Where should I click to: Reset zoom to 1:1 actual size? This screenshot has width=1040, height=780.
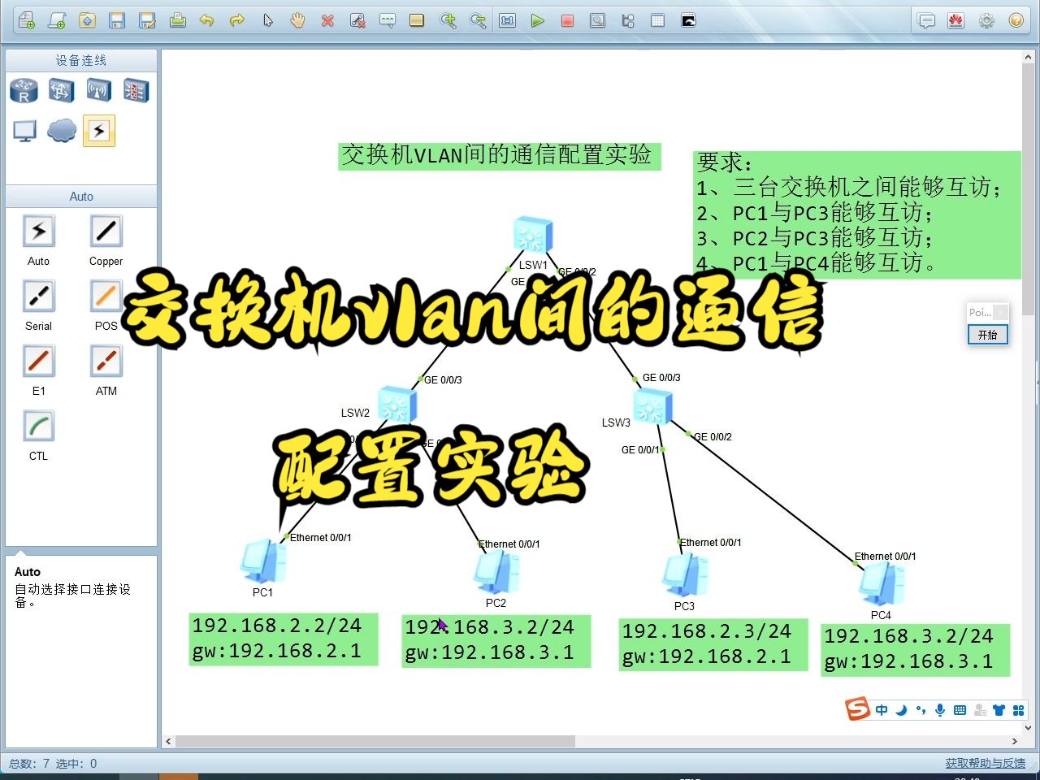point(507,20)
